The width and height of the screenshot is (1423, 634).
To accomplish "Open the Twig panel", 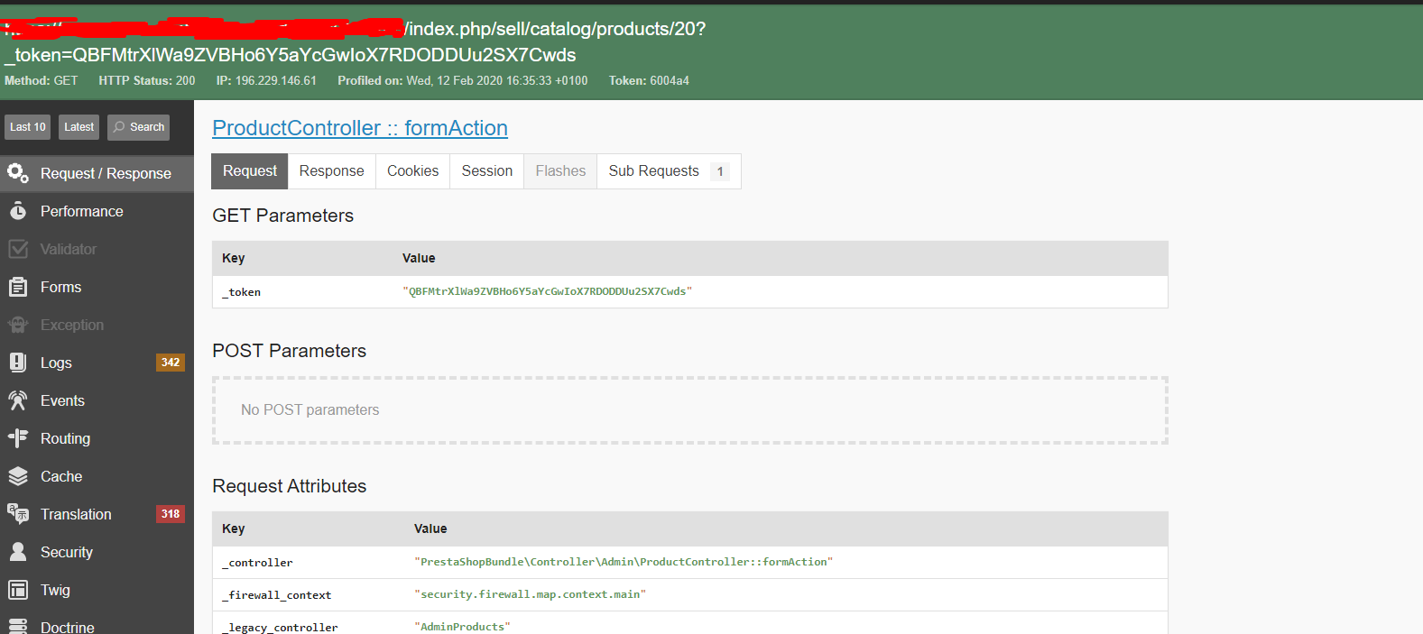I will pos(97,590).
